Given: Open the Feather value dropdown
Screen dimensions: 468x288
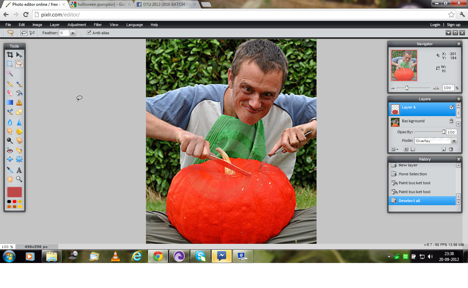Looking at the screenshot, I should [73, 33].
